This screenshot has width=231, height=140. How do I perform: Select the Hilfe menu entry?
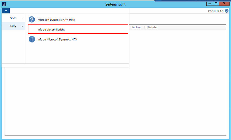pos(14,26)
